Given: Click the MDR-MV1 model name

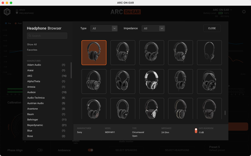Looking at the screenshot, I should click(x=110, y=132).
